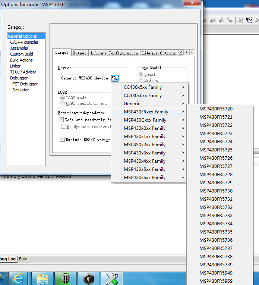Open MSP430x6xx Family menu entry
Viewport: 259px width, 285px height.
coord(149,178)
